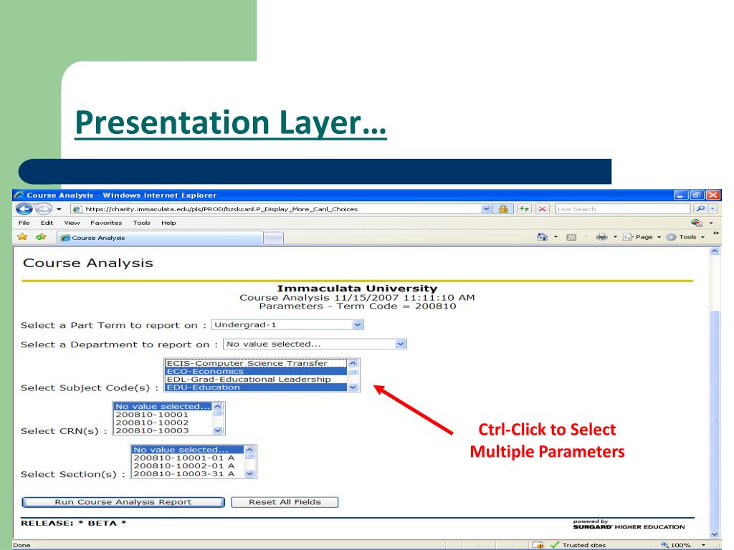Select CRN 200810-10003
Screen dimensions: 734x550
coord(163,430)
